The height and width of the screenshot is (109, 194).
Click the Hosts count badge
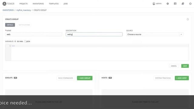point(110,78)
